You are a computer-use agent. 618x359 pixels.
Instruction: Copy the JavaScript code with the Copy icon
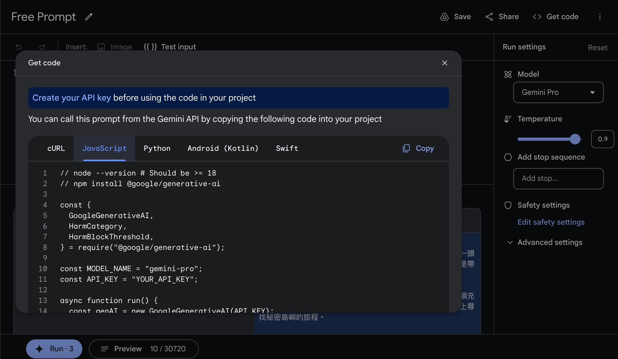(x=406, y=148)
